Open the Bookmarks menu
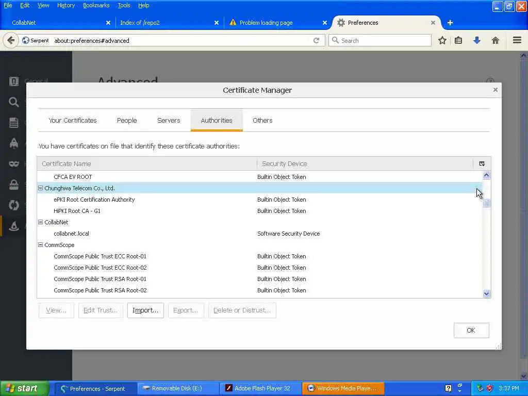528x396 pixels. pos(96,5)
